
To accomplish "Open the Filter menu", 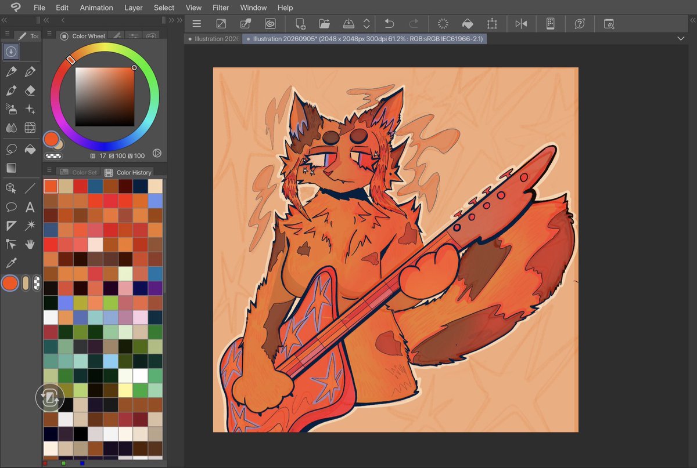I will (x=221, y=8).
